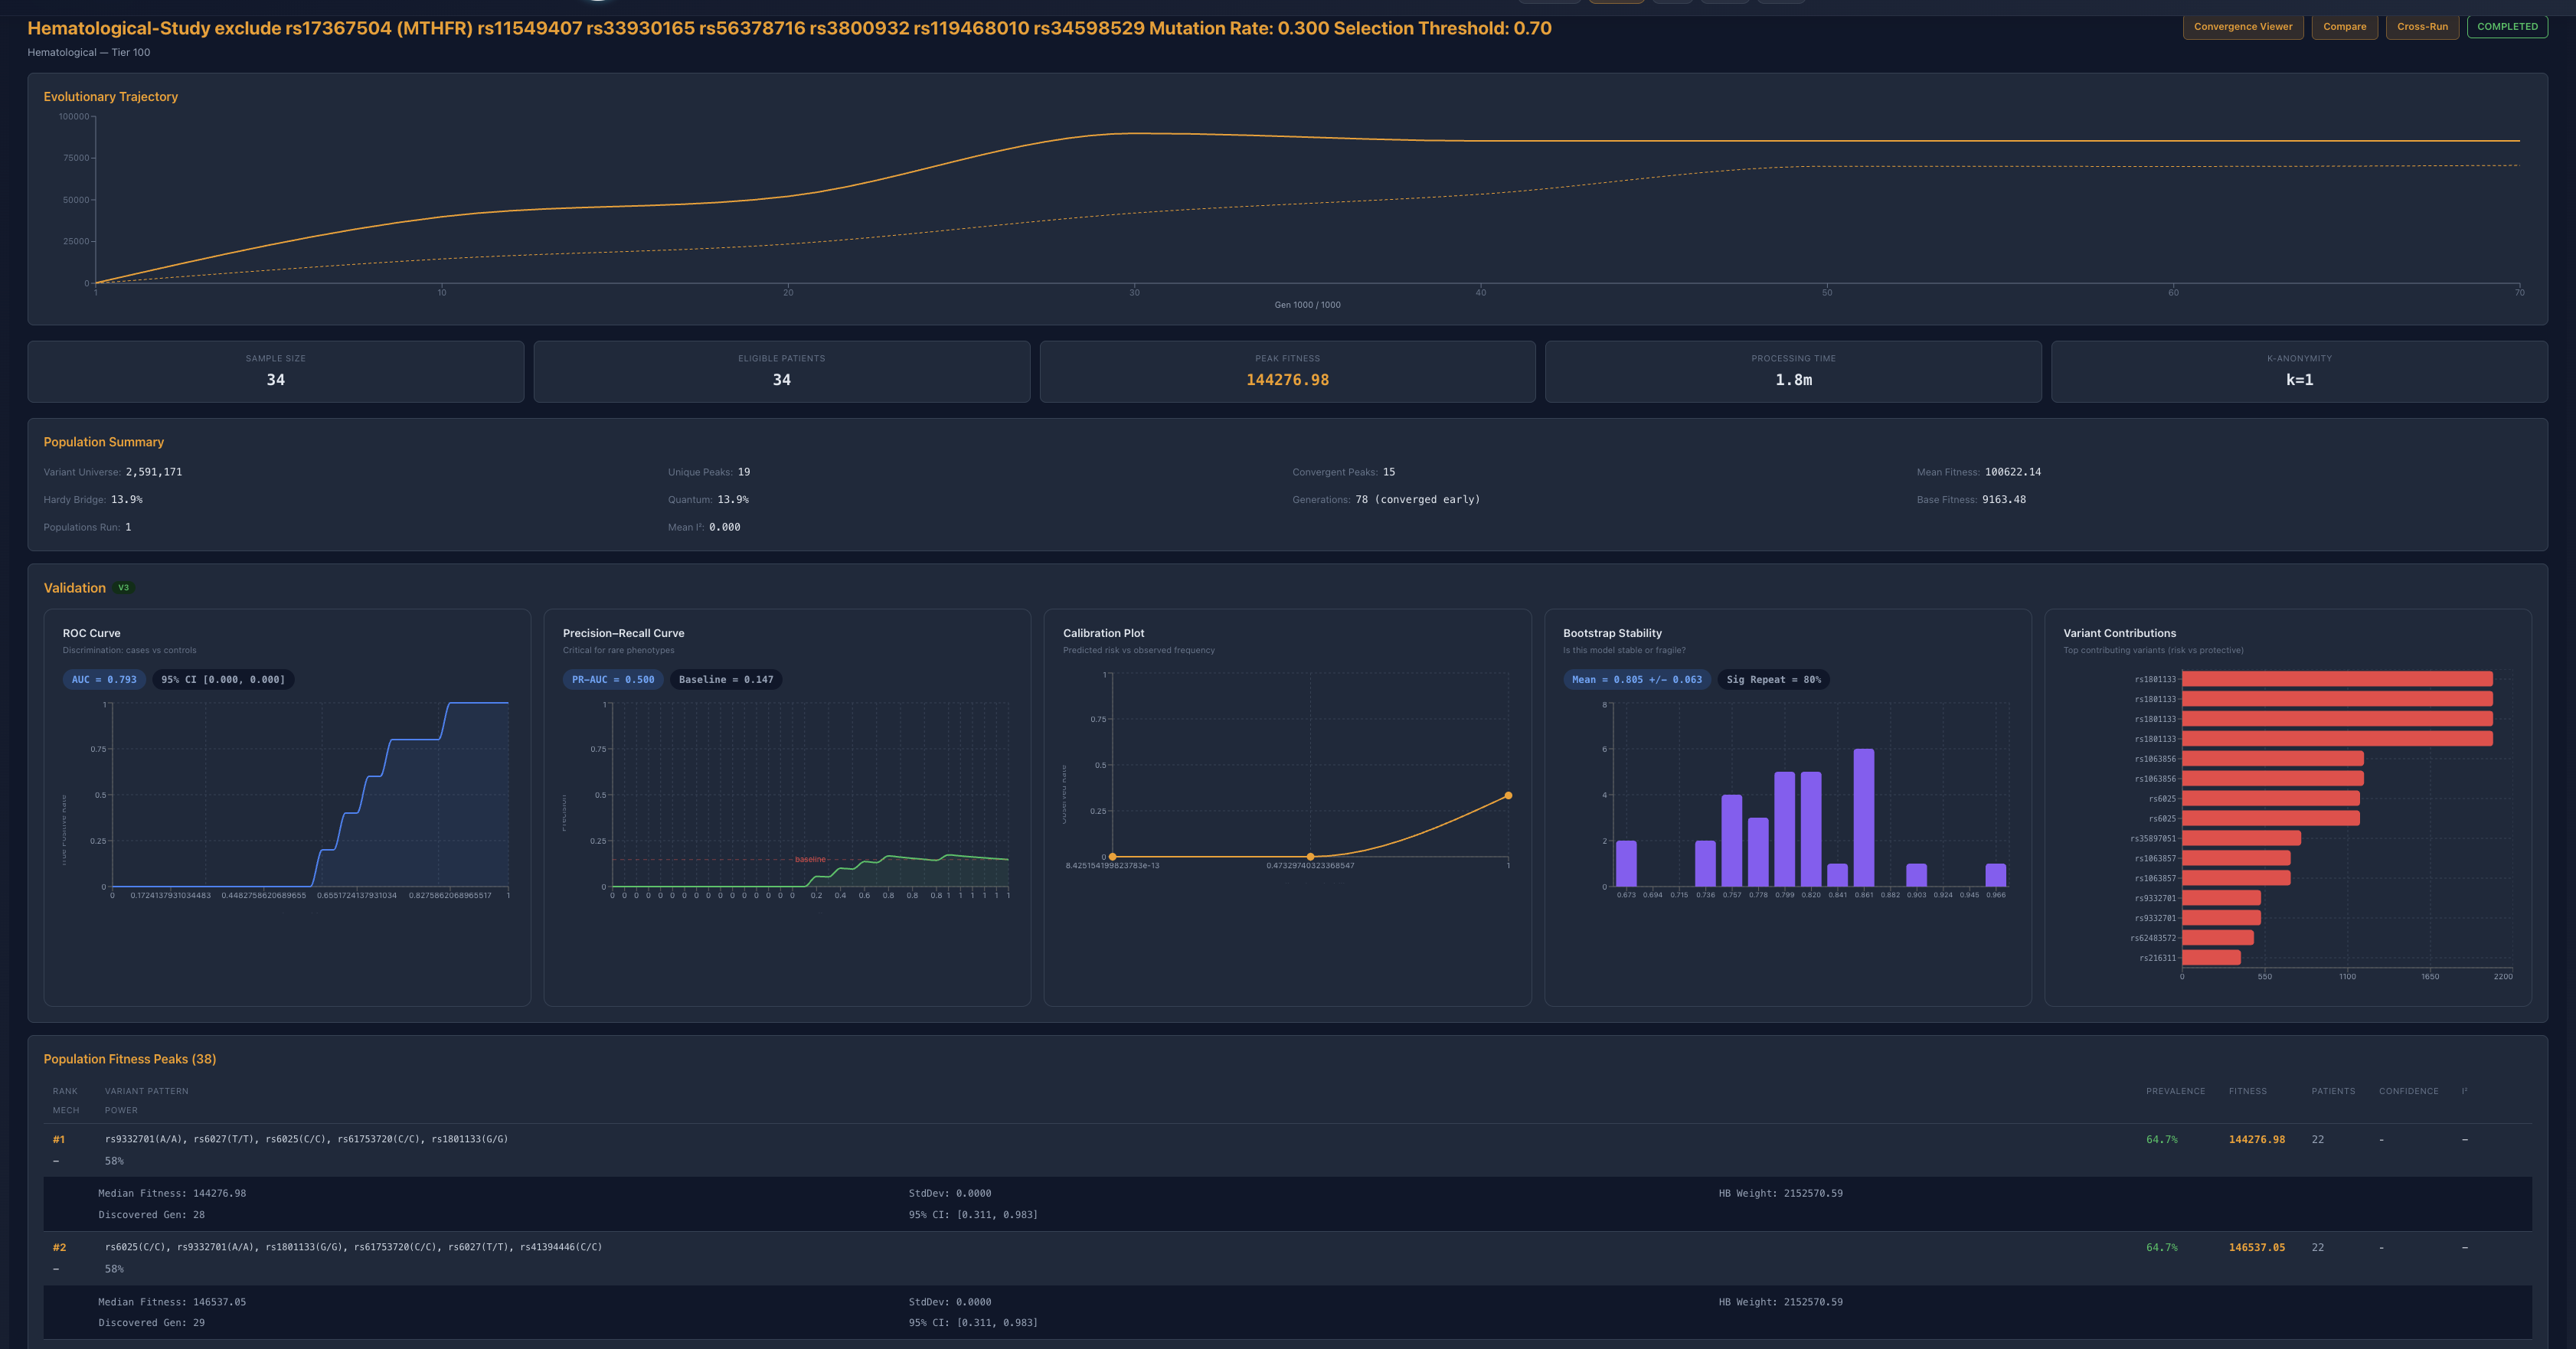Click the top rs1801133 contribution bar

[x=2336, y=679]
